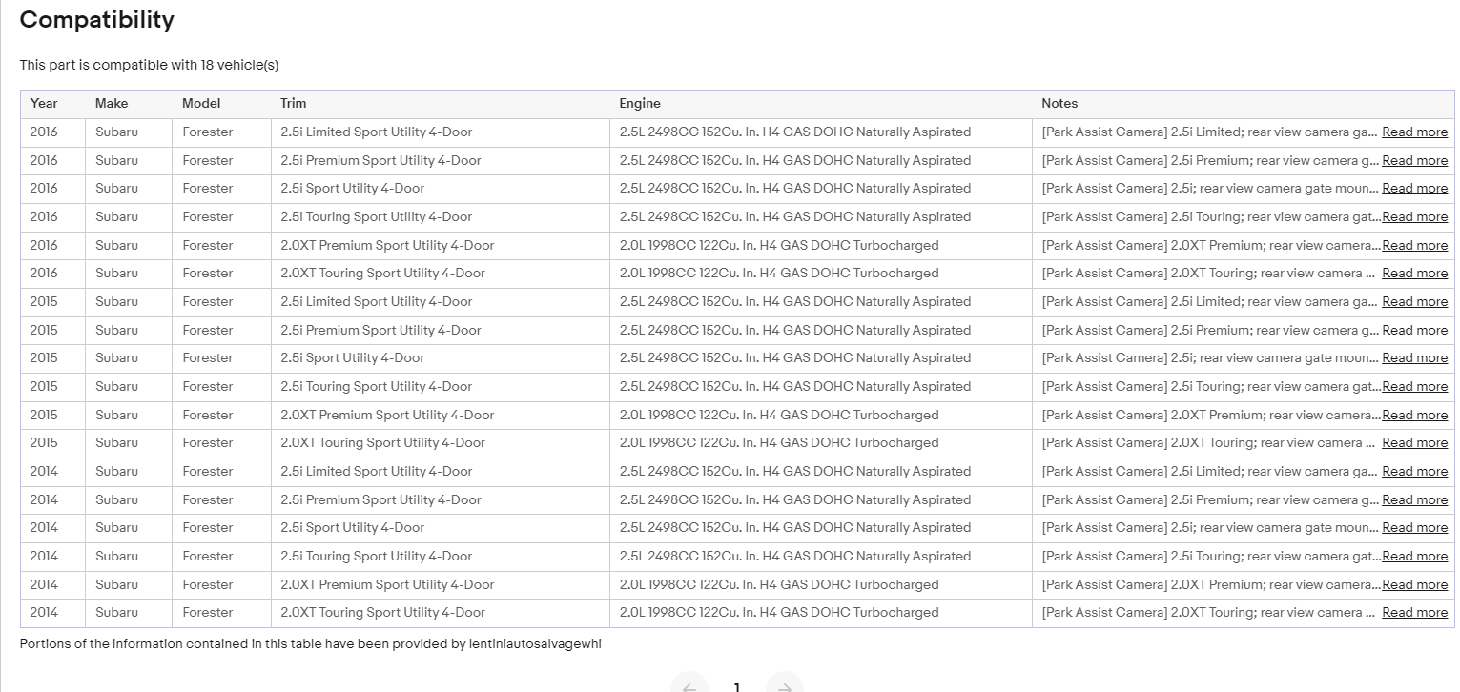Screen dimensions: 1460x692
Task: Open Read more for 2016 2.5i Limited row
Action: (x=1414, y=132)
